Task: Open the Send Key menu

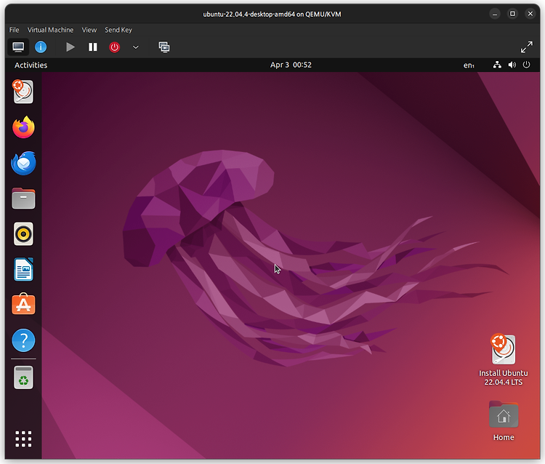Action: coord(118,30)
